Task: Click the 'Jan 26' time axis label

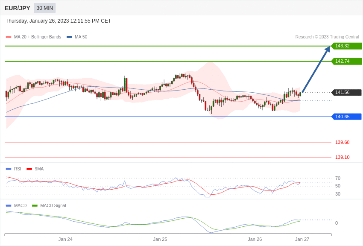Action: (x=255, y=239)
